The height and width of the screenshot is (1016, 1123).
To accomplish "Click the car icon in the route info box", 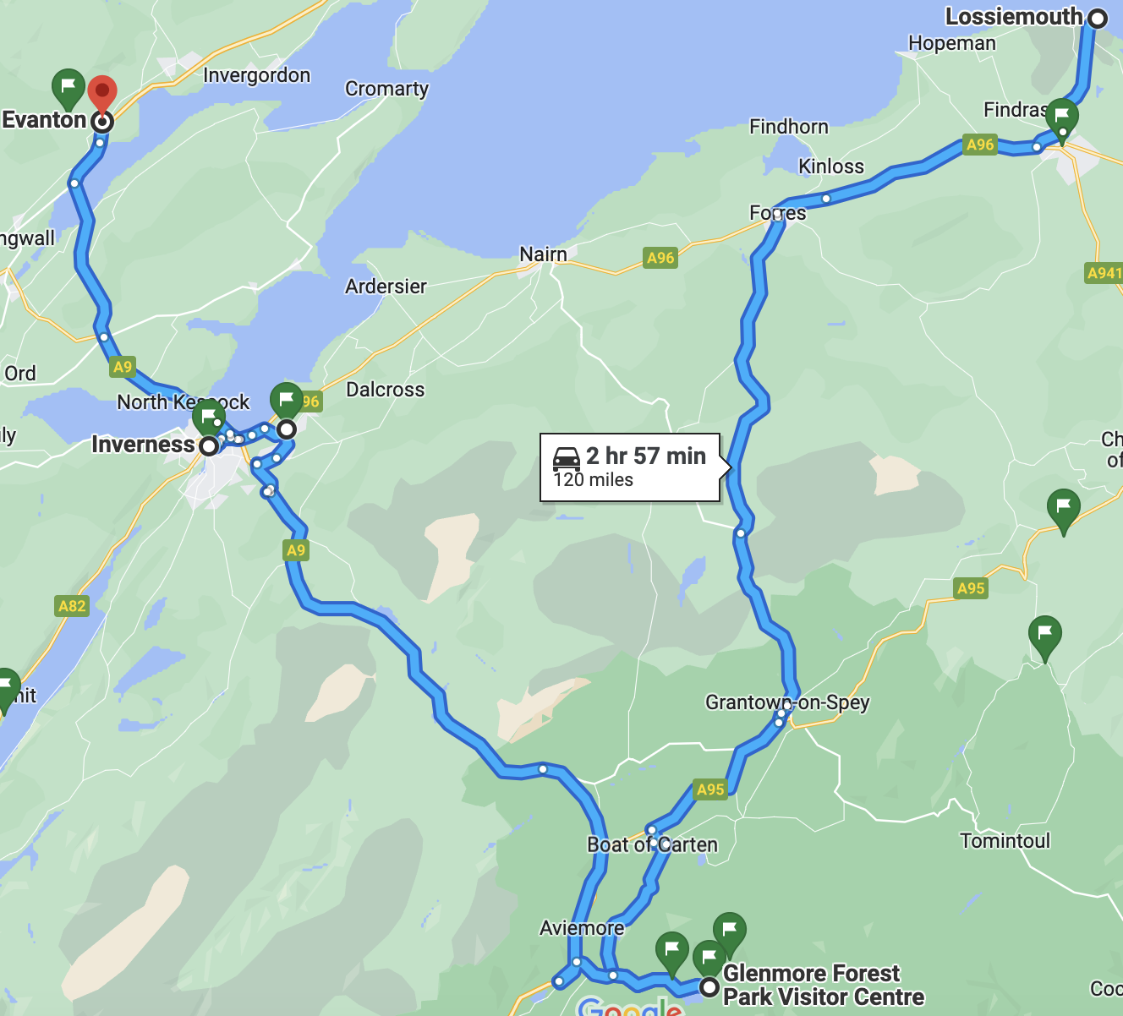I will click(567, 458).
